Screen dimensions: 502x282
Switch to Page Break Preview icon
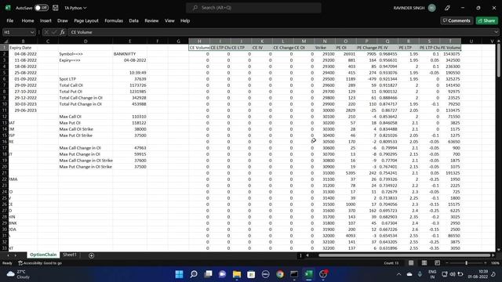click(x=438, y=263)
